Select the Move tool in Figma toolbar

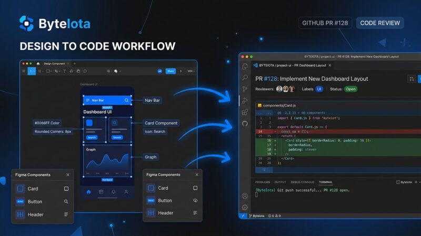[x=31, y=71]
